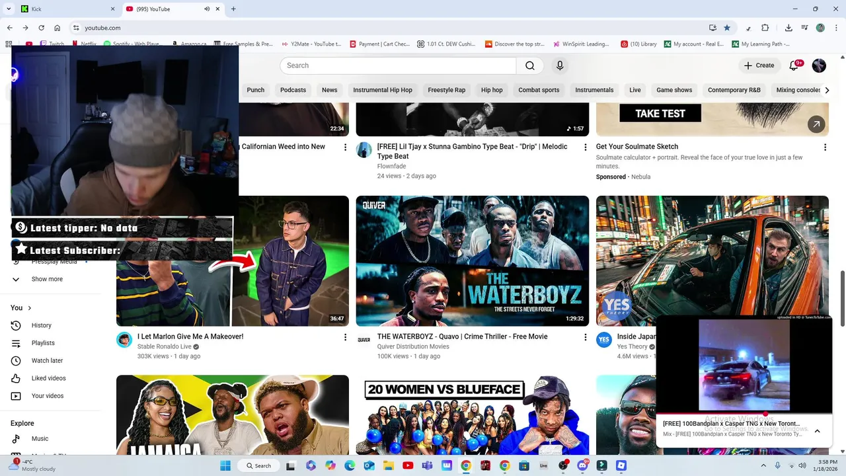The image size is (846, 476).
Task: Seek using the miniplayer progress bar
Action: click(744, 413)
